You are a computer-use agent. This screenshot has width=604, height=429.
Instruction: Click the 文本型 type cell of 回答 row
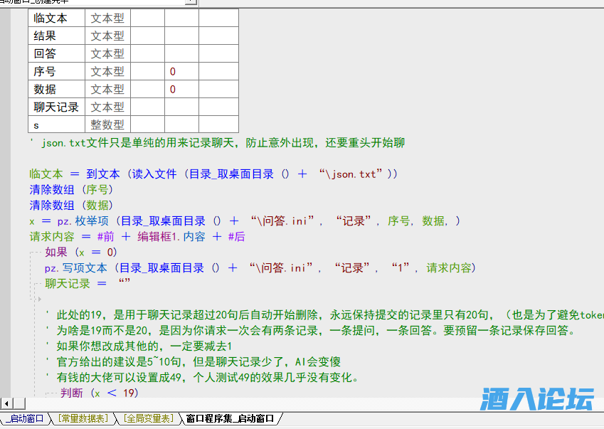108,53
